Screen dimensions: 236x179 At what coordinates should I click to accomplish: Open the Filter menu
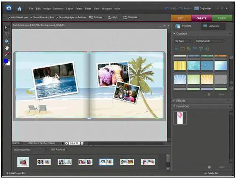(88, 9)
